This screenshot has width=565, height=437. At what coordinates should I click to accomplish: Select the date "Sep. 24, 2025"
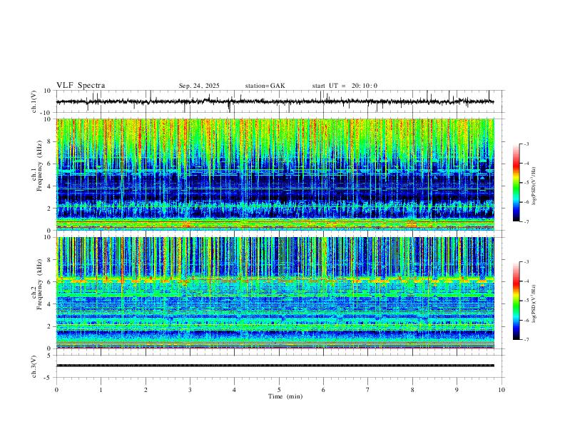199,86
